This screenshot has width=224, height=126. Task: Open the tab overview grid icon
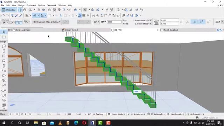[x=10, y=30]
